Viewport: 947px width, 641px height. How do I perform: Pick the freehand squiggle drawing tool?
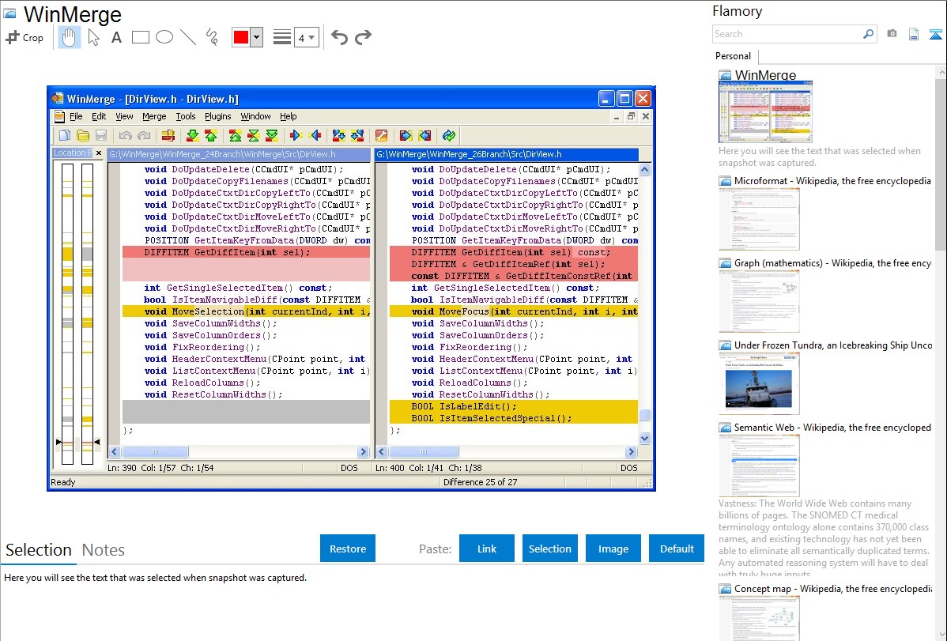point(212,37)
